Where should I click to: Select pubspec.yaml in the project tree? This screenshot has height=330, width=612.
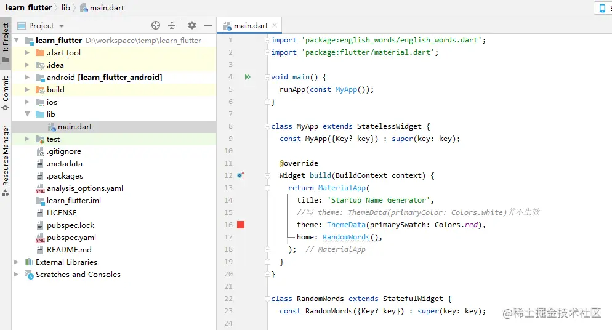(x=71, y=237)
